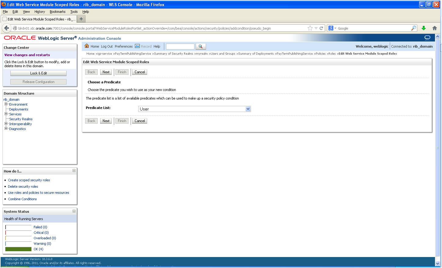This screenshot has height=268, width=442.
Task: Minimize the How do I panel
Action: click(x=74, y=171)
